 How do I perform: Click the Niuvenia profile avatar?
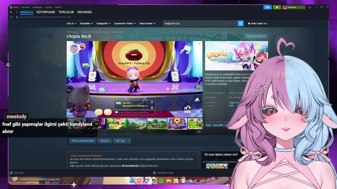pos(285,7)
